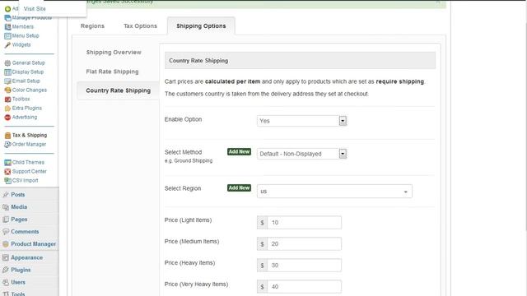This screenshot has width=527, height=296.
Task: Open the CSV Import link
Action: [26, 181]
